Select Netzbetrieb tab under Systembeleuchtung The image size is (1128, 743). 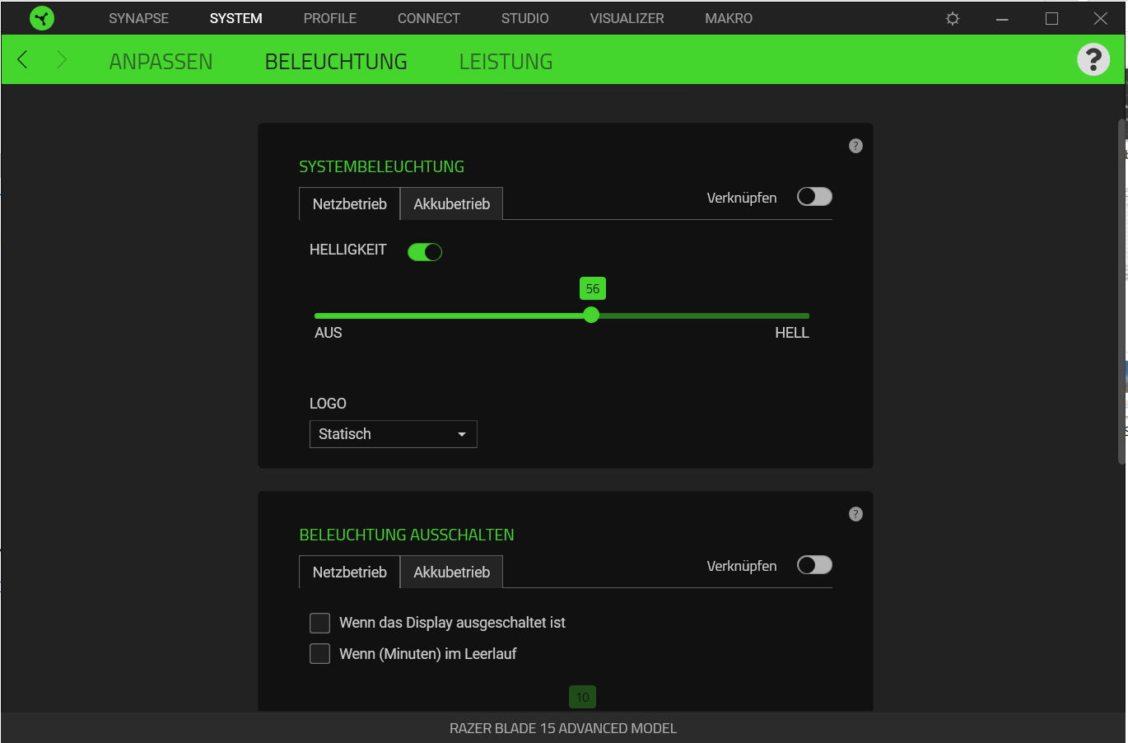click(x=349, y=204)
